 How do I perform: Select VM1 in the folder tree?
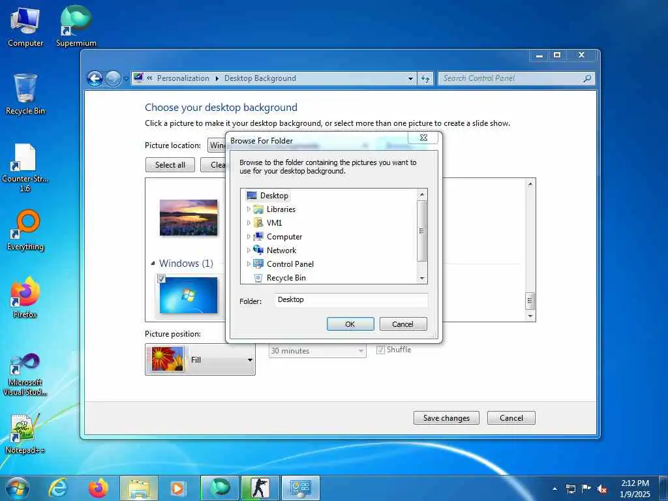pyautogui.click(x=275, y=223)
